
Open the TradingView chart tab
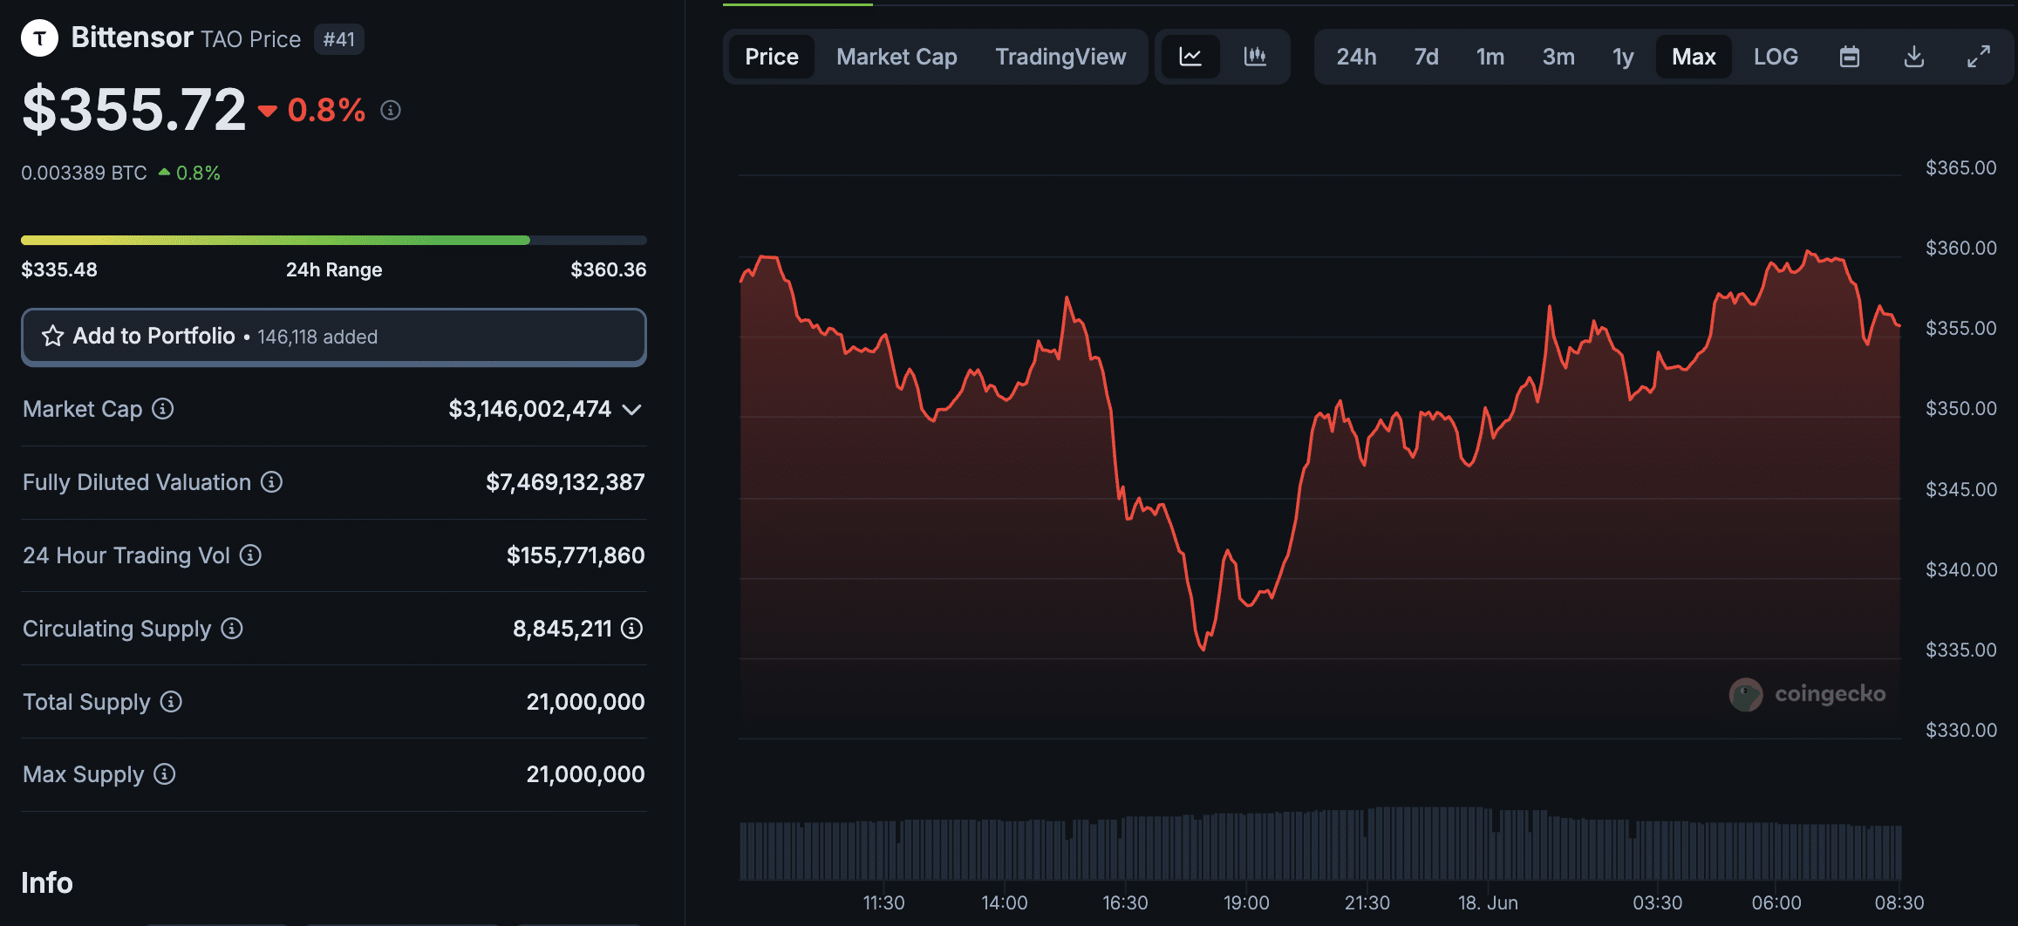coord(1060,57)
